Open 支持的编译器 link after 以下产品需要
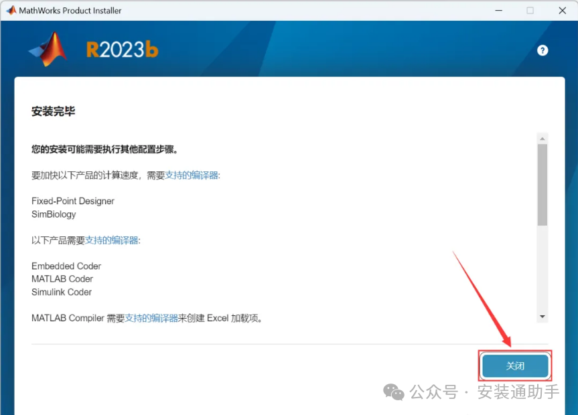 click(112, 241)
